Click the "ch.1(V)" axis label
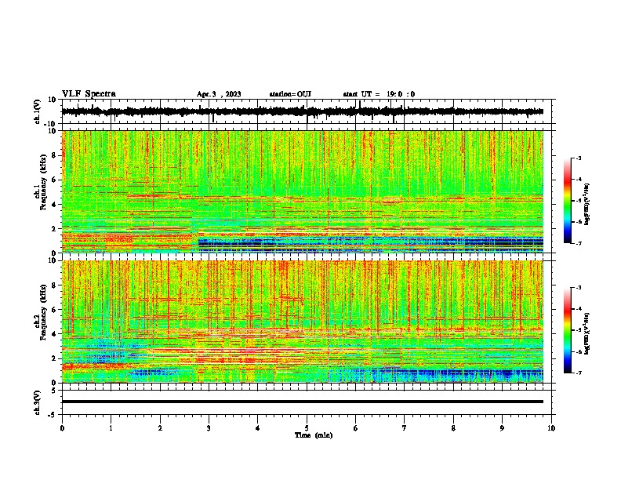This screenshot has height=480, width=621. point(38,111)
